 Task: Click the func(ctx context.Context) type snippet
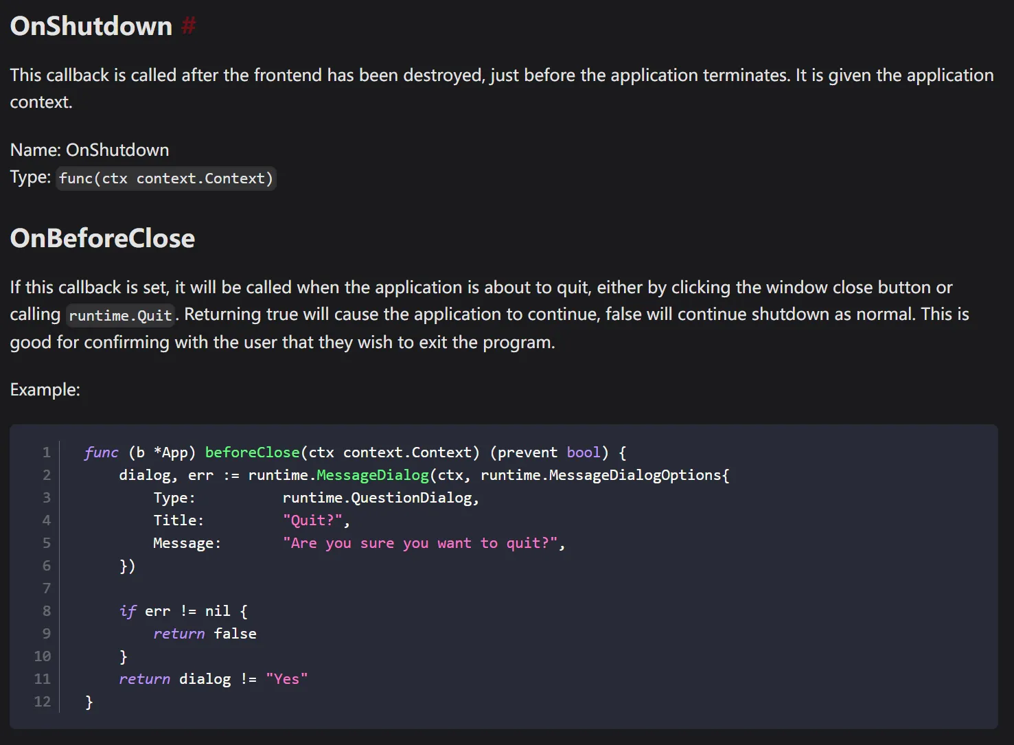pos(165,179)
